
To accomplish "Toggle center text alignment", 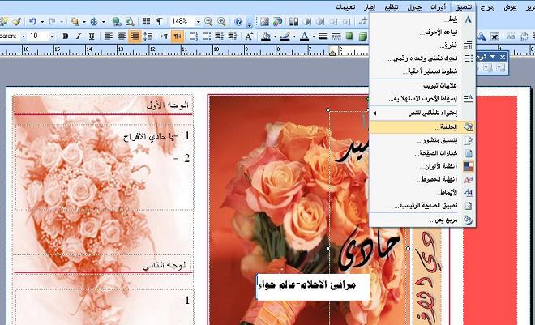I will (x=121, y=36).
